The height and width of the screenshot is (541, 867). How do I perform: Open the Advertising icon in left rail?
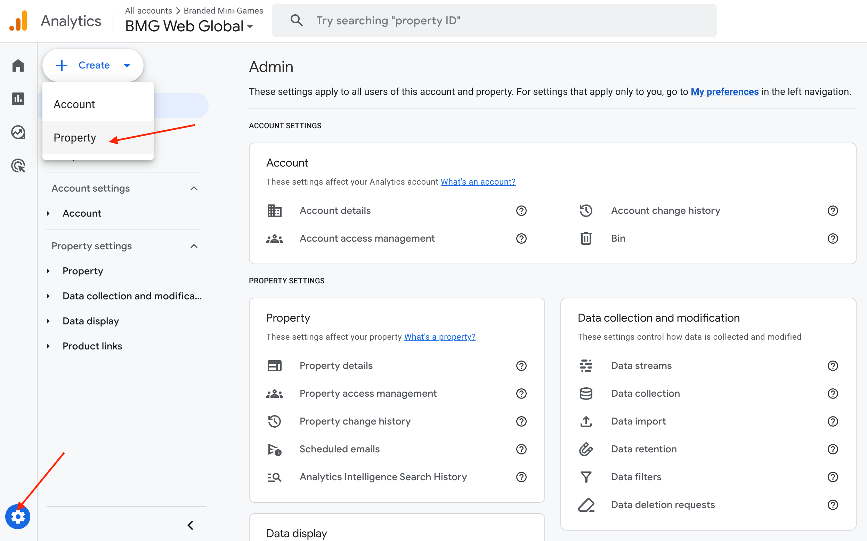pos(18,166)
